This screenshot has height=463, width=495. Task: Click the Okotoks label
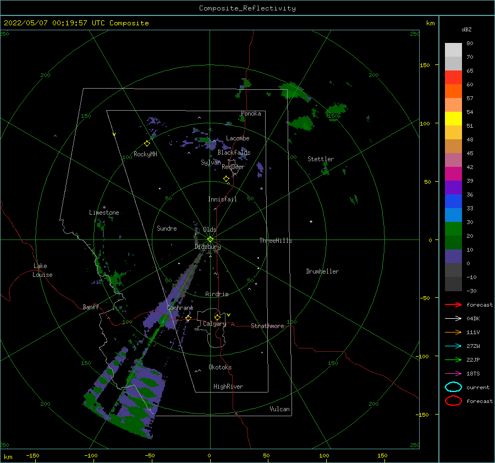tap(220, 367)
